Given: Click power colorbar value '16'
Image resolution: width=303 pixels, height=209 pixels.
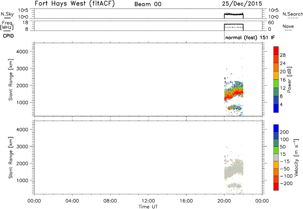Looking at the screenshot, I should [x=283, y=80].
